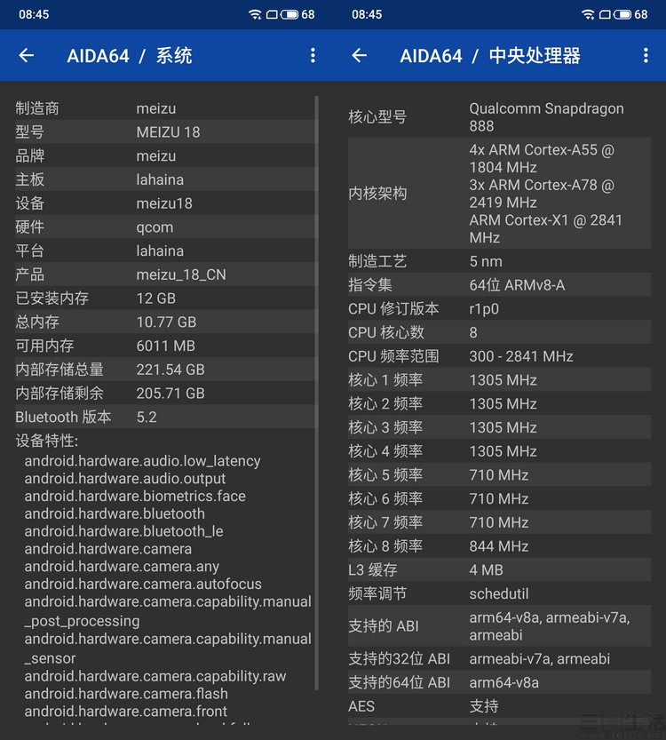Tap Wi-Fi icon in left status bar
Image resolution: width=666 pixels, height=740 pixels.
coord(255,14)
